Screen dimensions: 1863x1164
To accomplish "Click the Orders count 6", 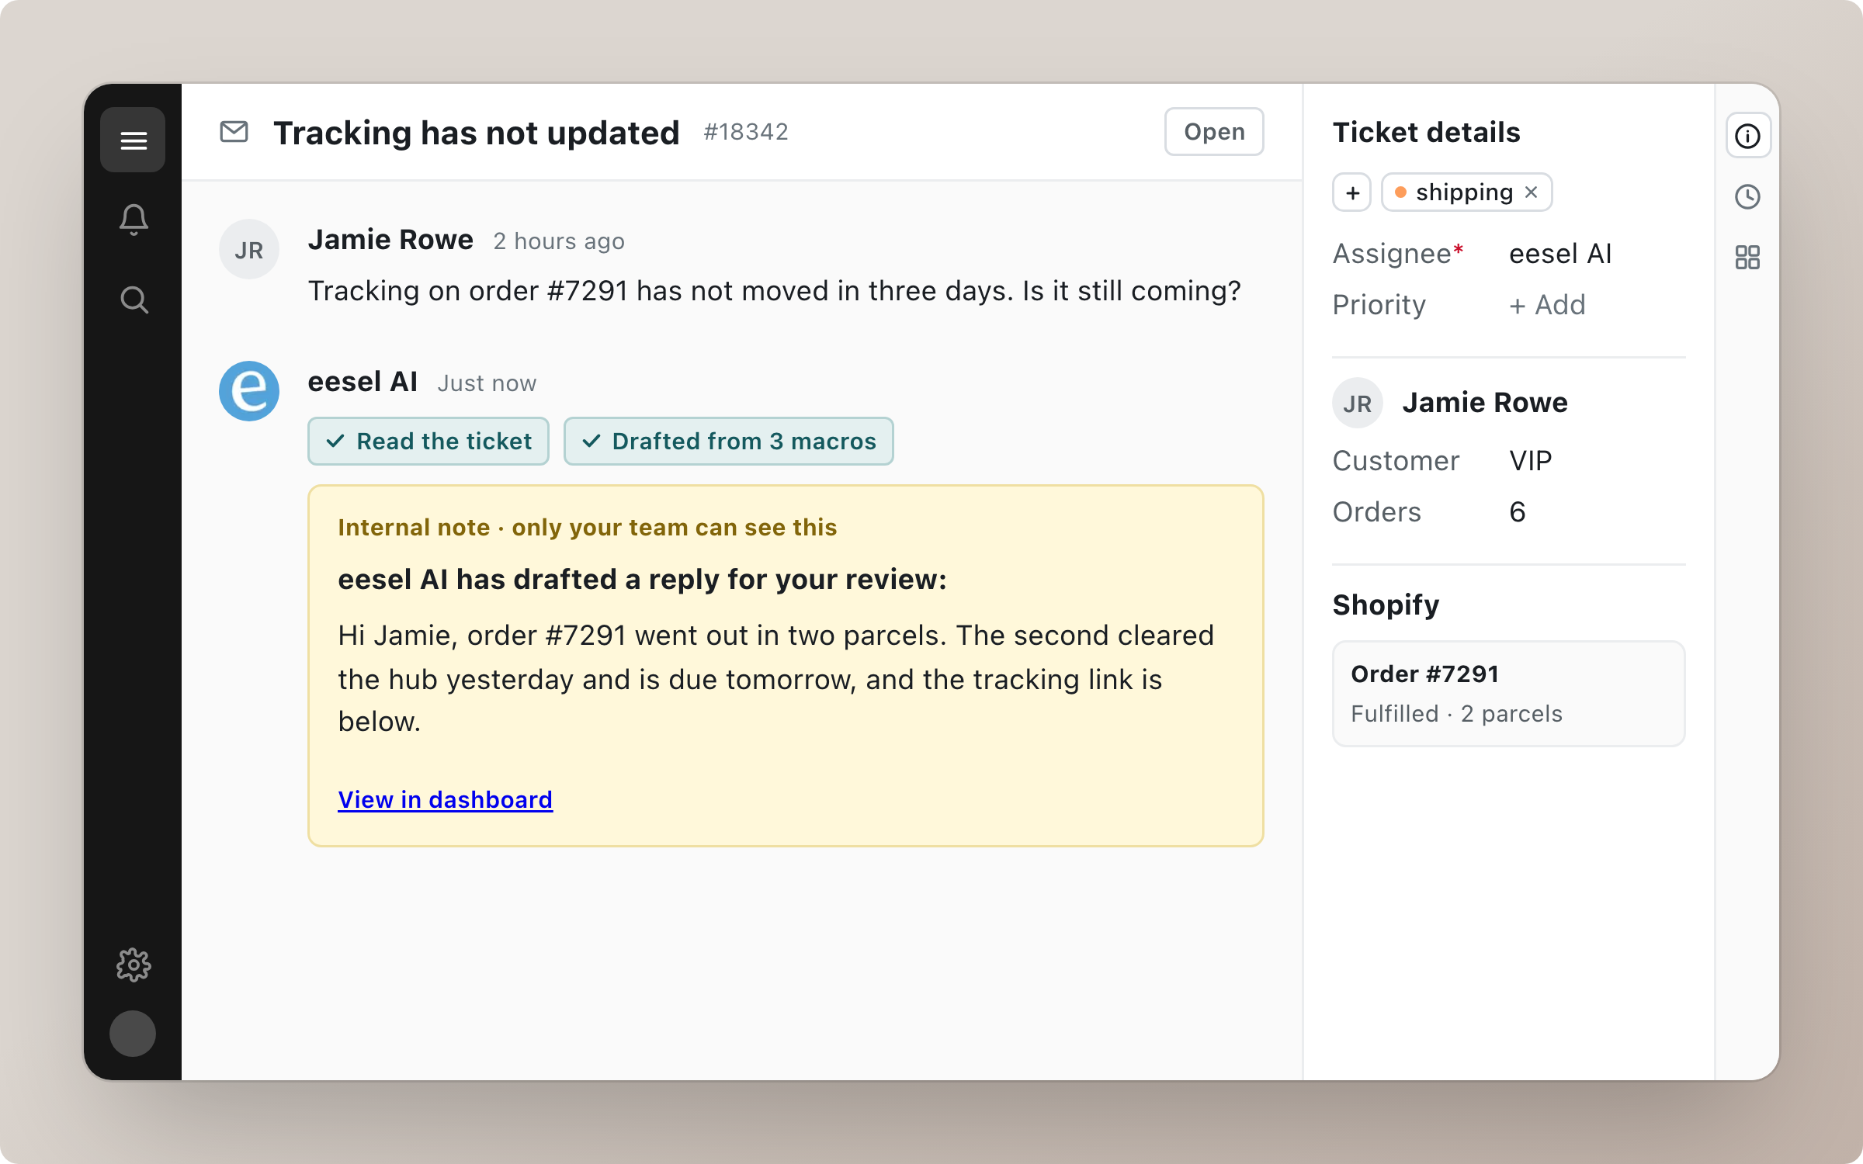I will click(1518, 512).
